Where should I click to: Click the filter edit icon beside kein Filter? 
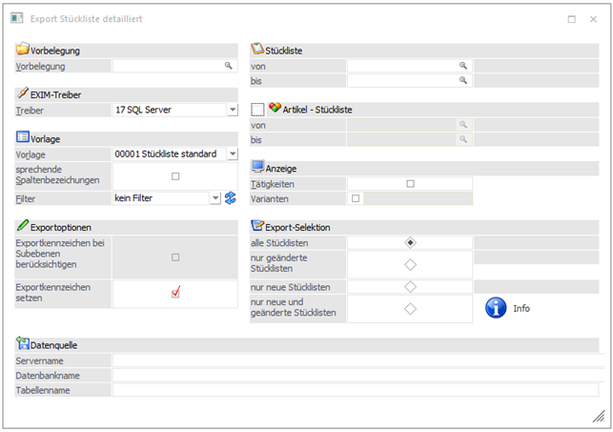230,198
